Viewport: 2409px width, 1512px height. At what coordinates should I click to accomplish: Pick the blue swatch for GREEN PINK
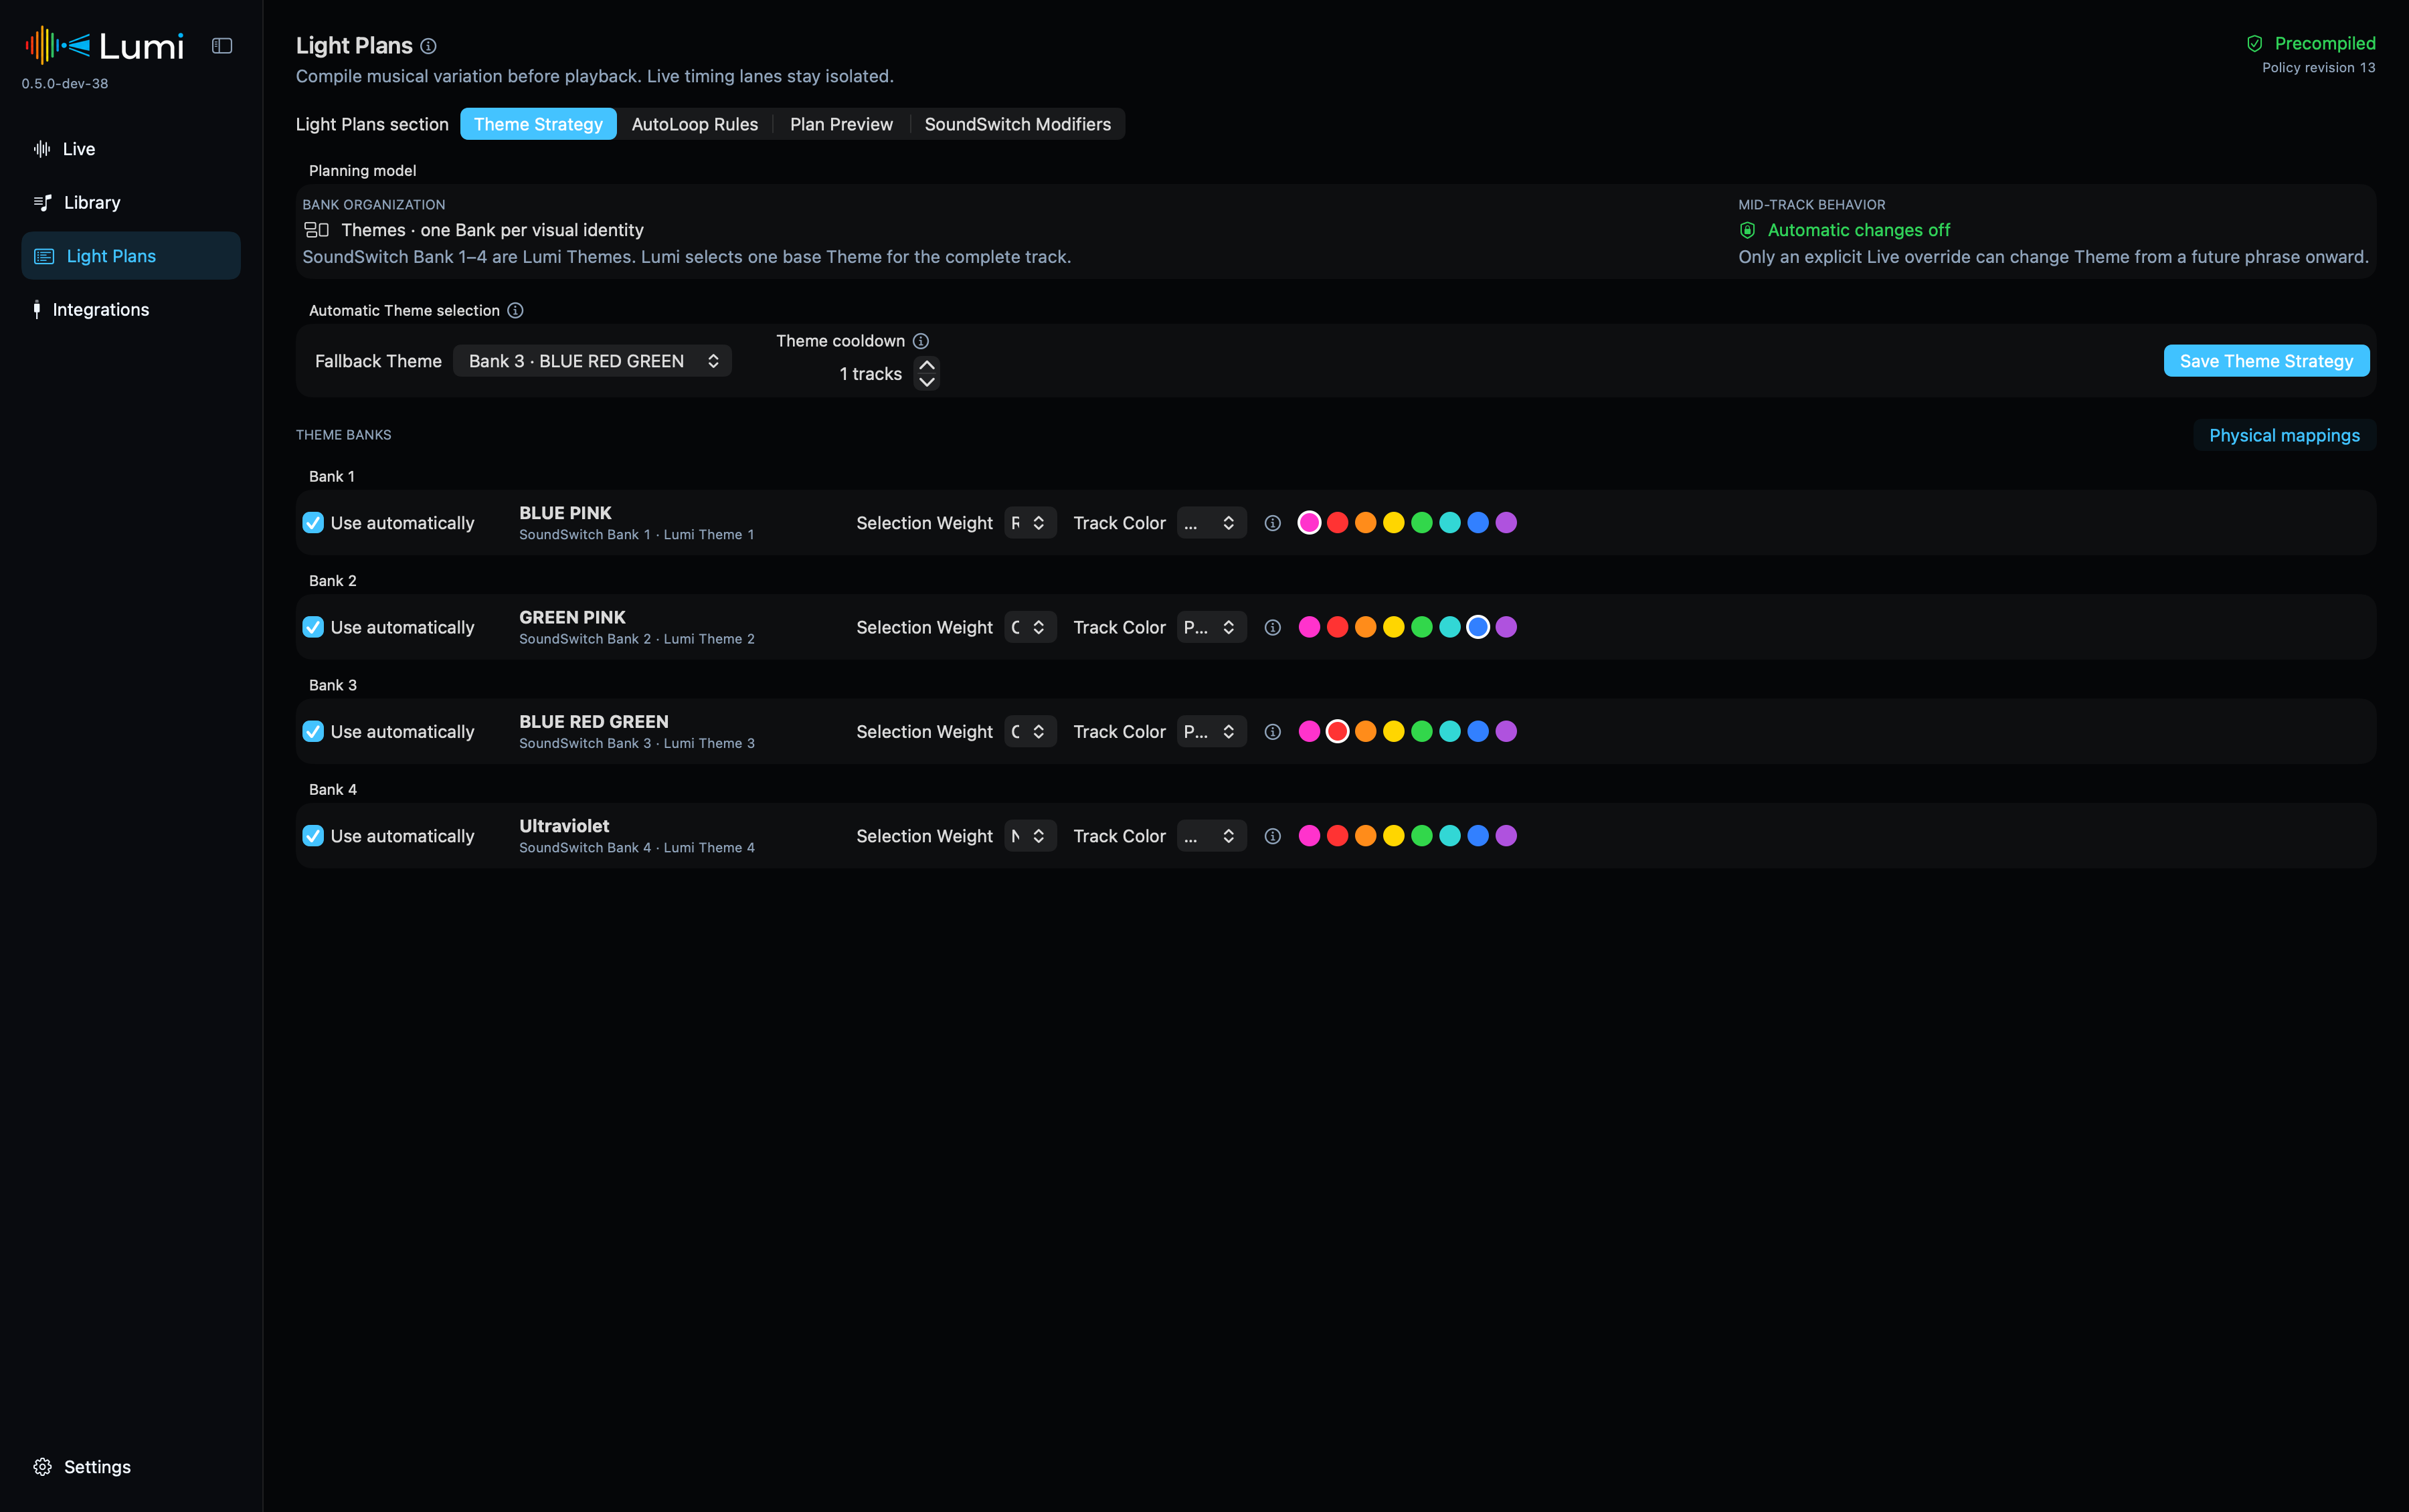coord(1478,627)
